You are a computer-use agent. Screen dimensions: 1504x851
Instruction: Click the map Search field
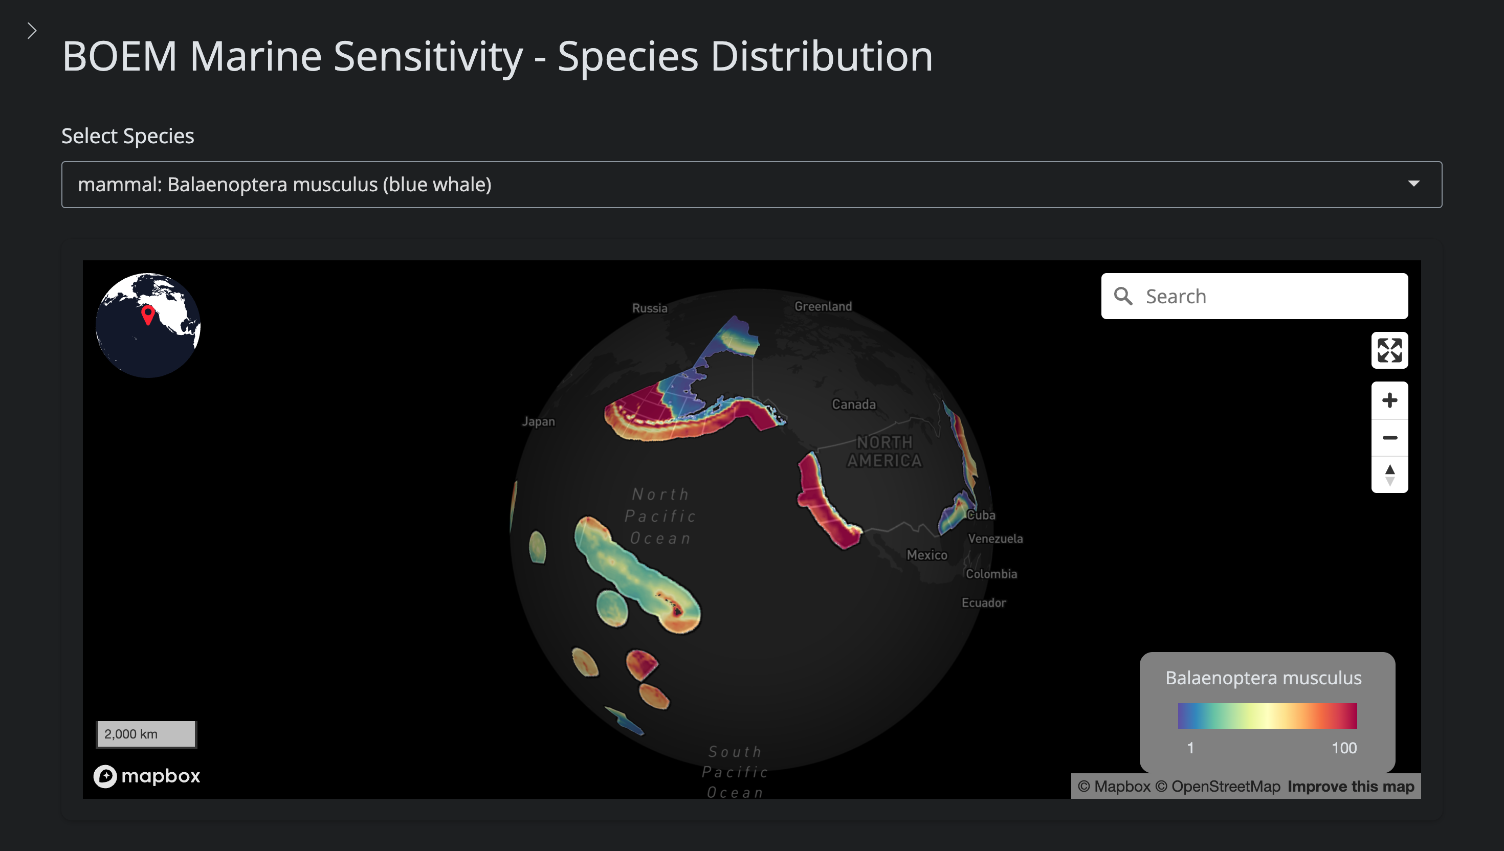[1269, 296]
